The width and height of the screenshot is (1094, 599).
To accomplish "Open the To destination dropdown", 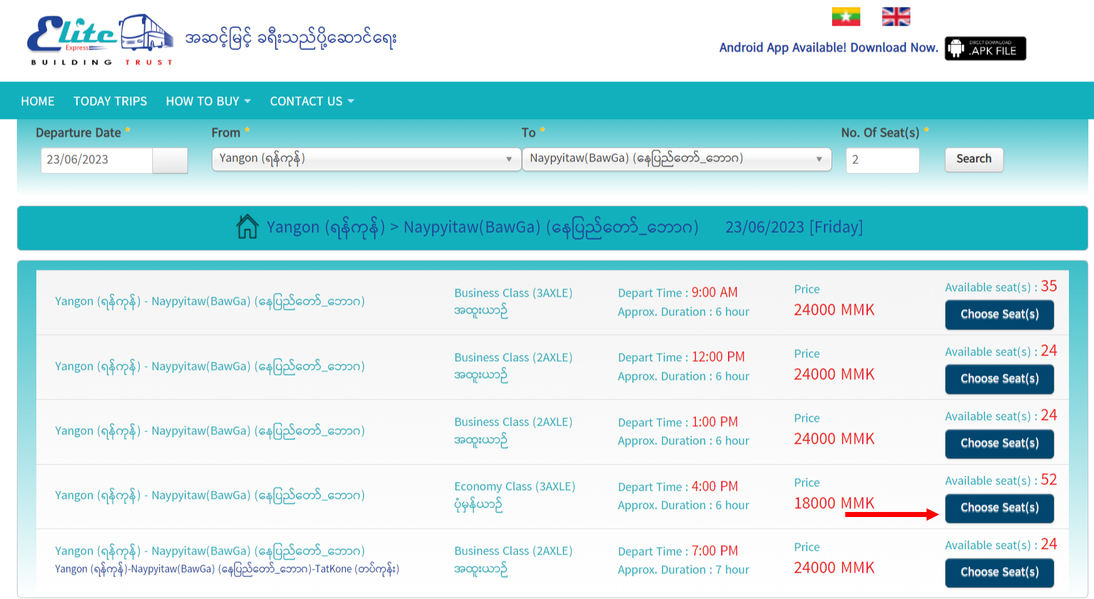I will click(676, 159).
